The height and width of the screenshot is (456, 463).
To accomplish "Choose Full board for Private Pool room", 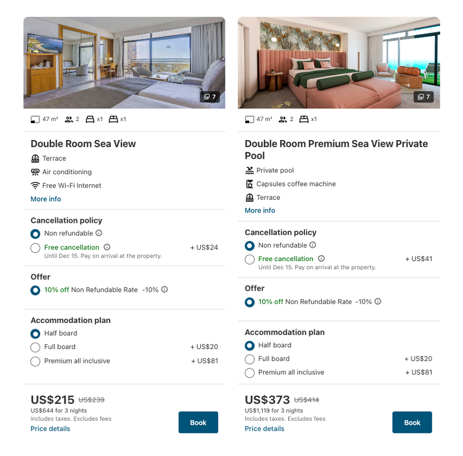I will click(249, 359).
